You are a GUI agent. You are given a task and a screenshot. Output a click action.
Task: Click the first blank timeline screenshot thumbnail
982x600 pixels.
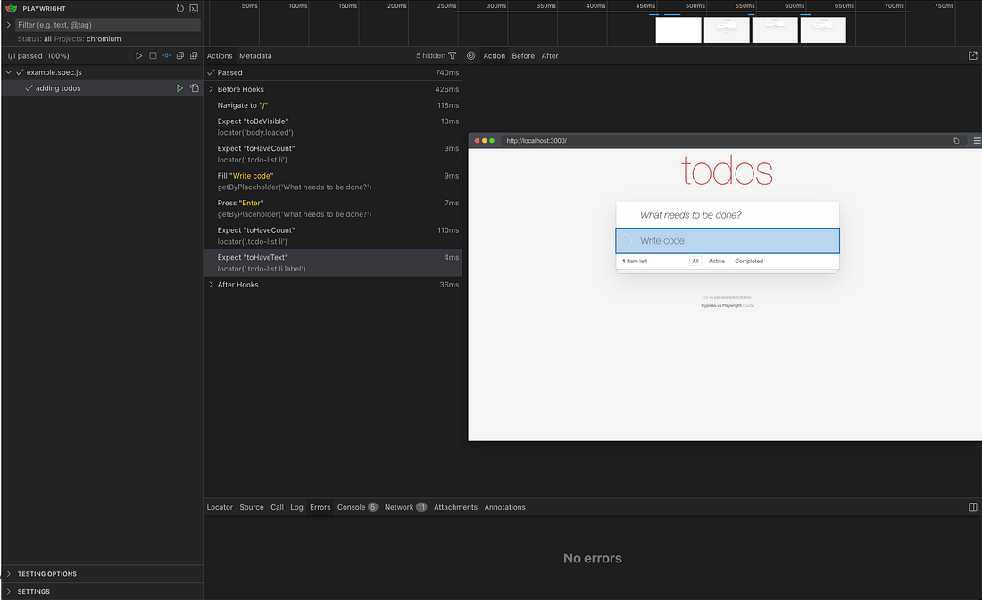678,30
